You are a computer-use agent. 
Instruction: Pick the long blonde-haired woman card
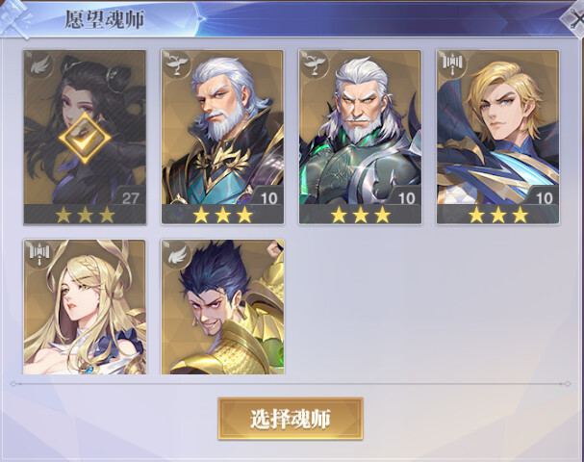coord(85,307)
